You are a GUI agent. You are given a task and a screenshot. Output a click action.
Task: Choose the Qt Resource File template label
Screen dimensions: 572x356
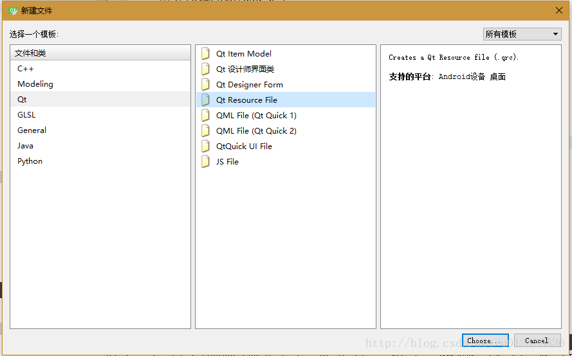tap(246, 100)
